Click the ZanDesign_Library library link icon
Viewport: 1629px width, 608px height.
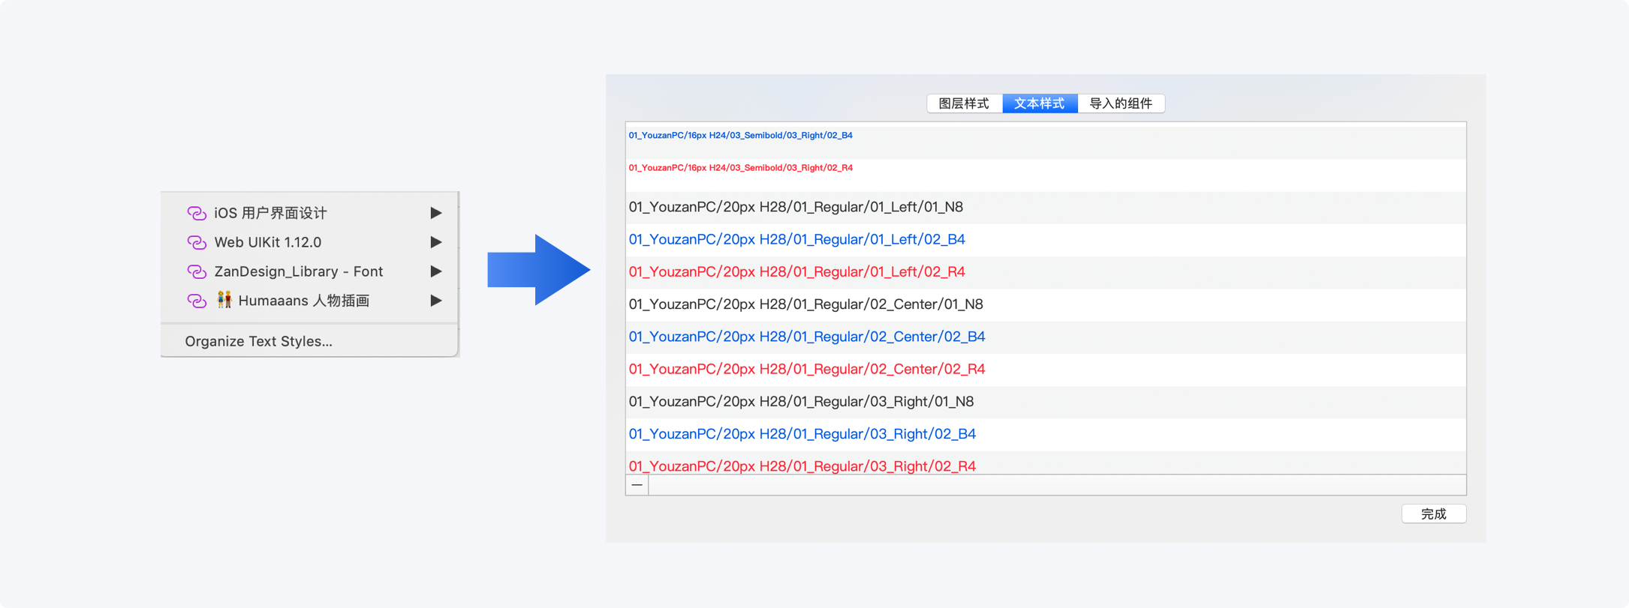pyautogui.click(x=197, y=272)
